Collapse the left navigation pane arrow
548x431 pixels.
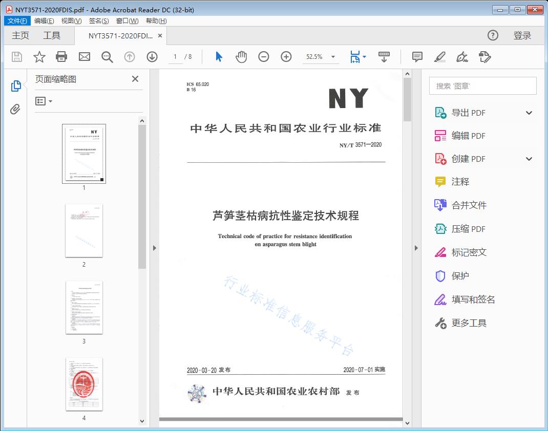click(154, 248)
